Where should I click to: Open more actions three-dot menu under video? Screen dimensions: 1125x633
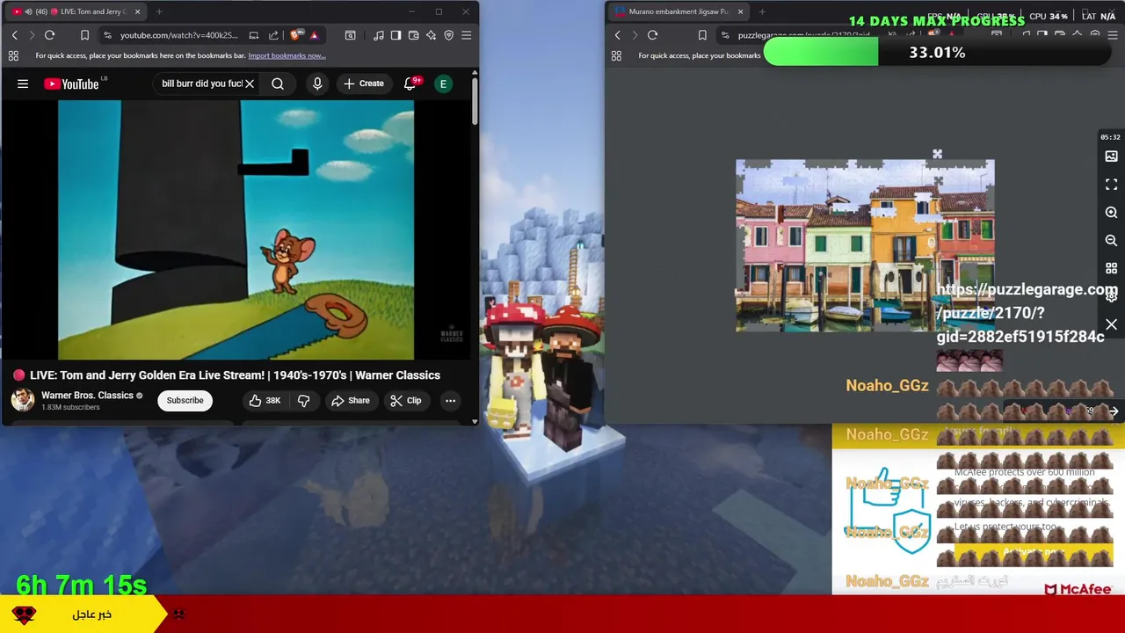coord(450,400)
